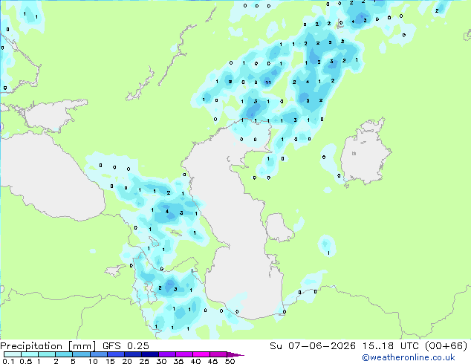This screenshot has width=471, height=364.
Task: Click the legend label '0.5'
Action: (26, 361)
